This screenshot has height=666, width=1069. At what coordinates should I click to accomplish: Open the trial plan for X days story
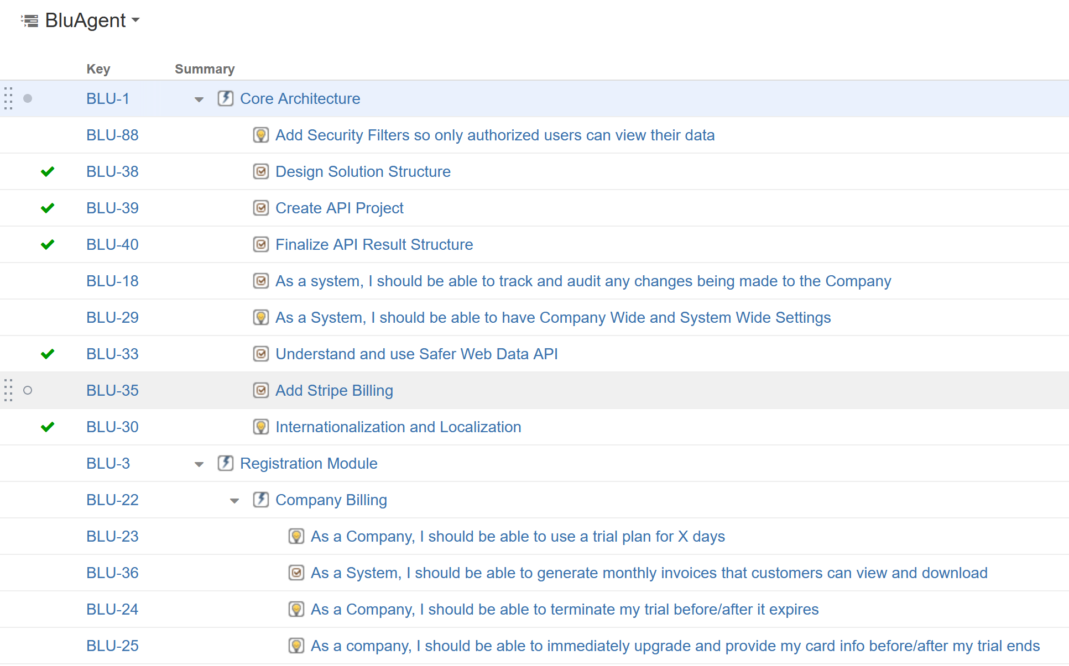(518, 536)
